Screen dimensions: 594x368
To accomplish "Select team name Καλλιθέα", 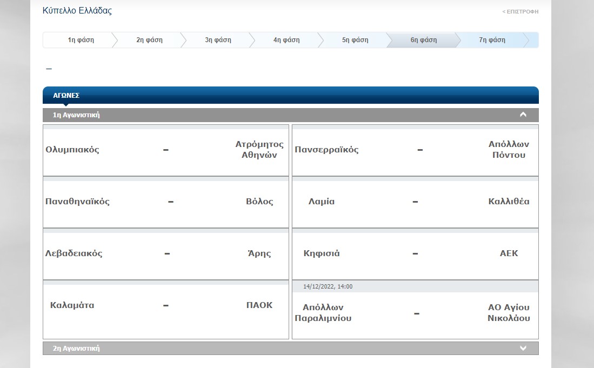I will pos(509,202).
